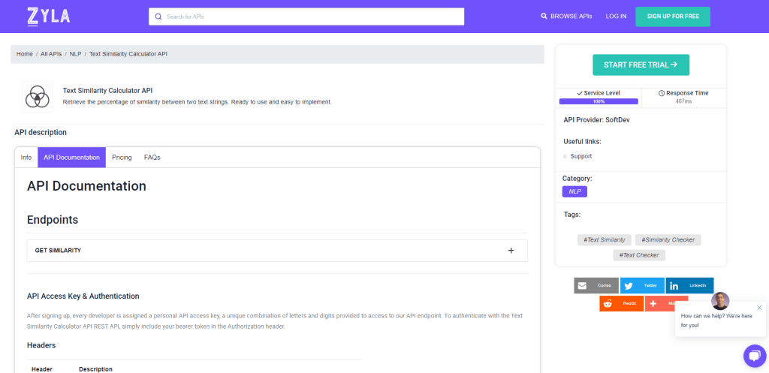Share via the Correo email icon button
Image resolution: width=769 pixels, height=373 pixels.
point(596,286)
